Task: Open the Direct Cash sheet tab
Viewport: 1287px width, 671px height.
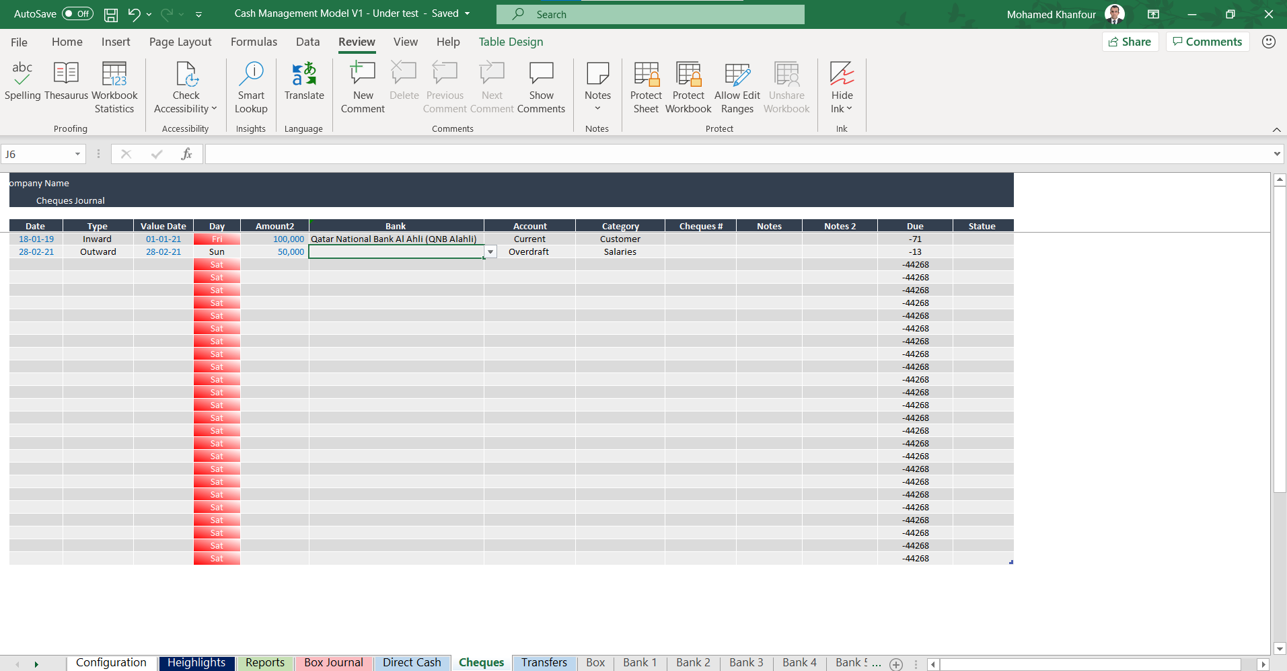Action: 412,663
